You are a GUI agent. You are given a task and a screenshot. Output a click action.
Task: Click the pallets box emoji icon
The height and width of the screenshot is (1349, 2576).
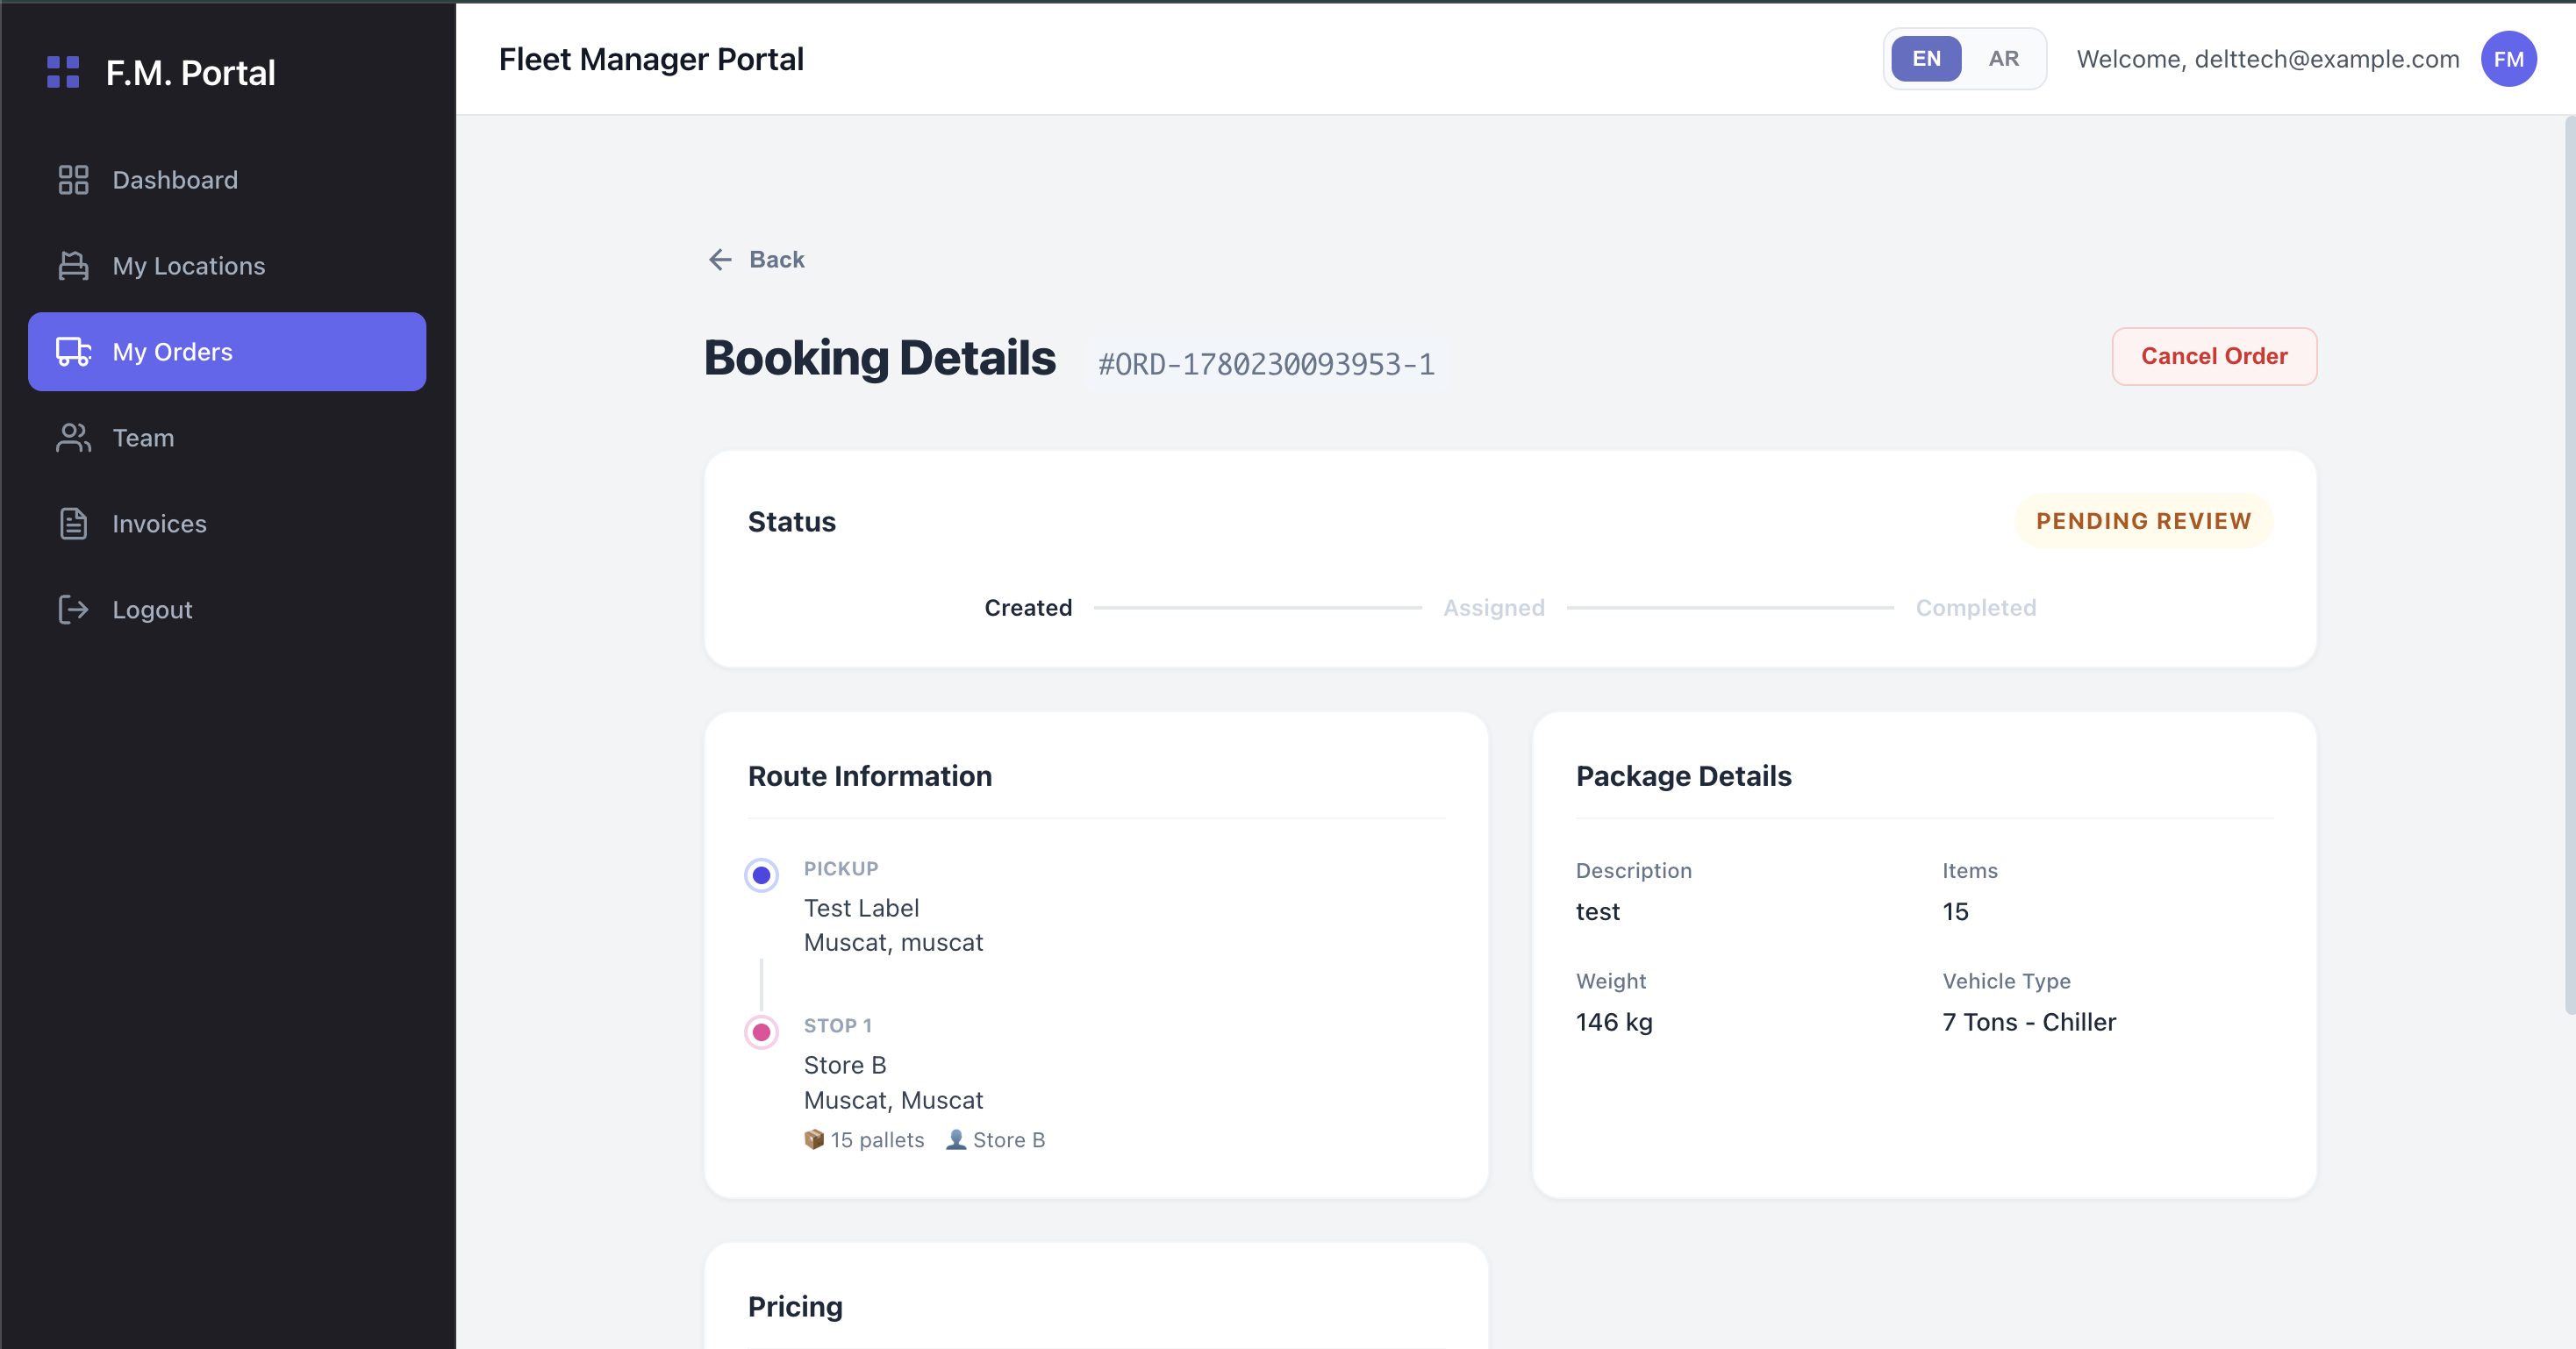coord(814,1139)
